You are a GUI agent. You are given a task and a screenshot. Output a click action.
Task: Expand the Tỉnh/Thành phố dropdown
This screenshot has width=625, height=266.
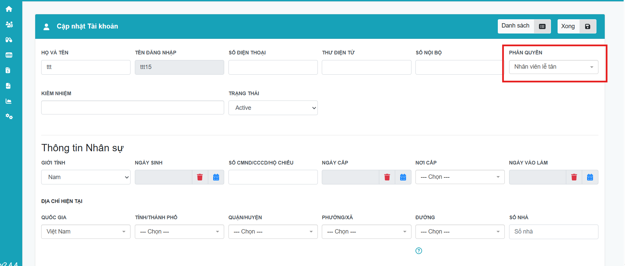tap(179, 232)
